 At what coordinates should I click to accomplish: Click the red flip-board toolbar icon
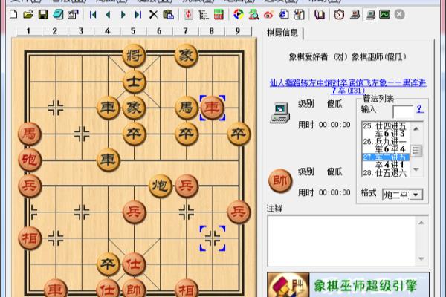click(x=189, y=14)
